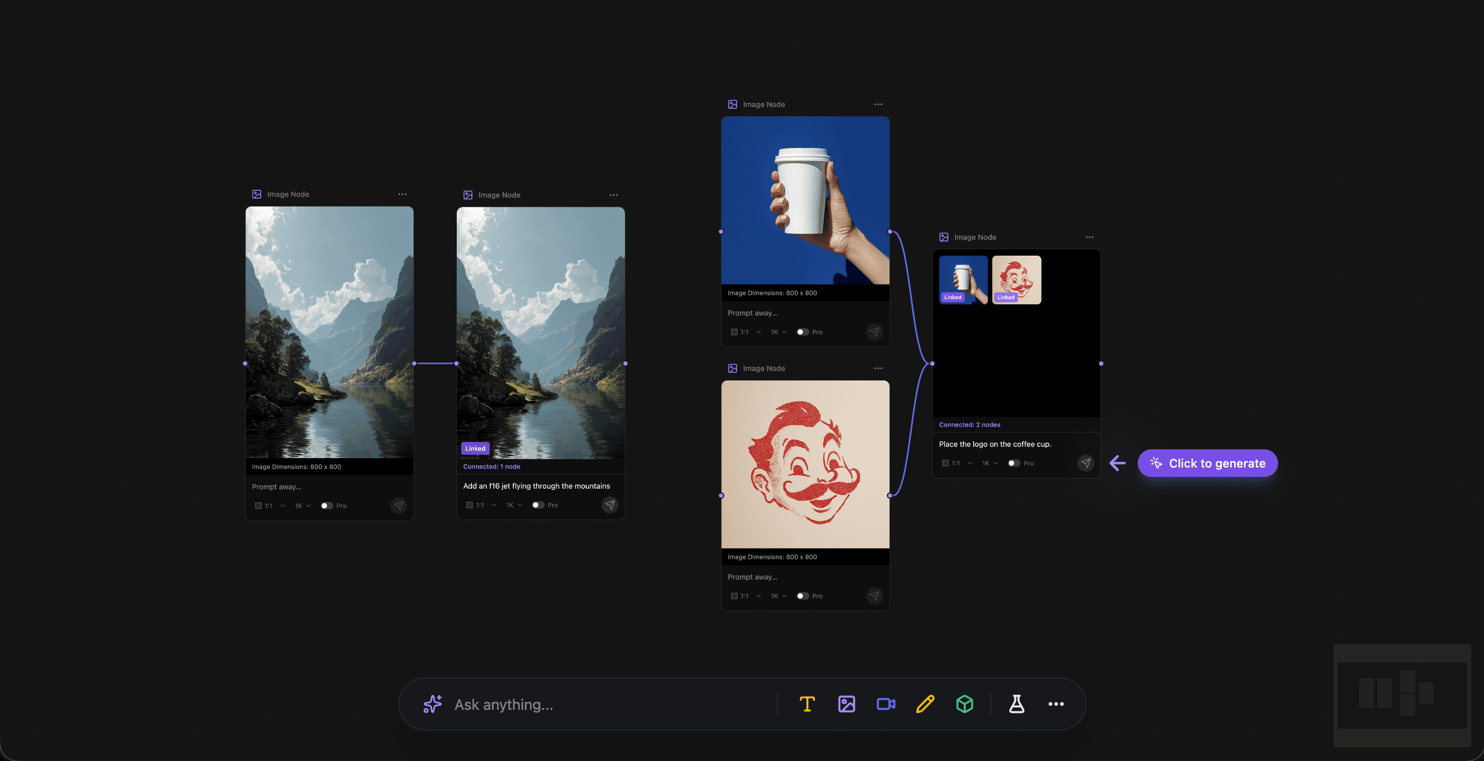Enable Pro on the coffee cup logo node
The image size is (1484, 761).
pos(1013,463)
